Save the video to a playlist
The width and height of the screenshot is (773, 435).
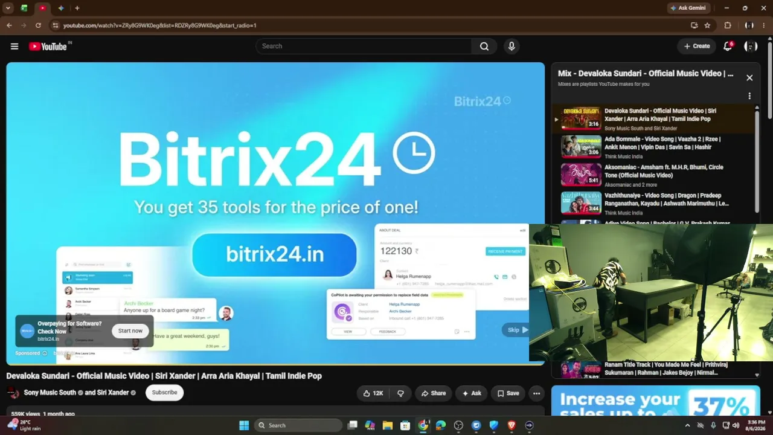[508, 393]
